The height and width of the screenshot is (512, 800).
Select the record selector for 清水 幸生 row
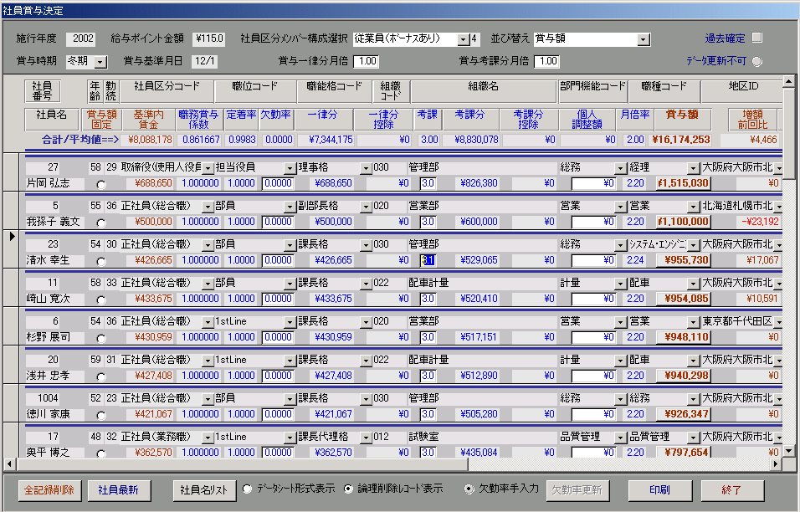[x=13, y=248]
